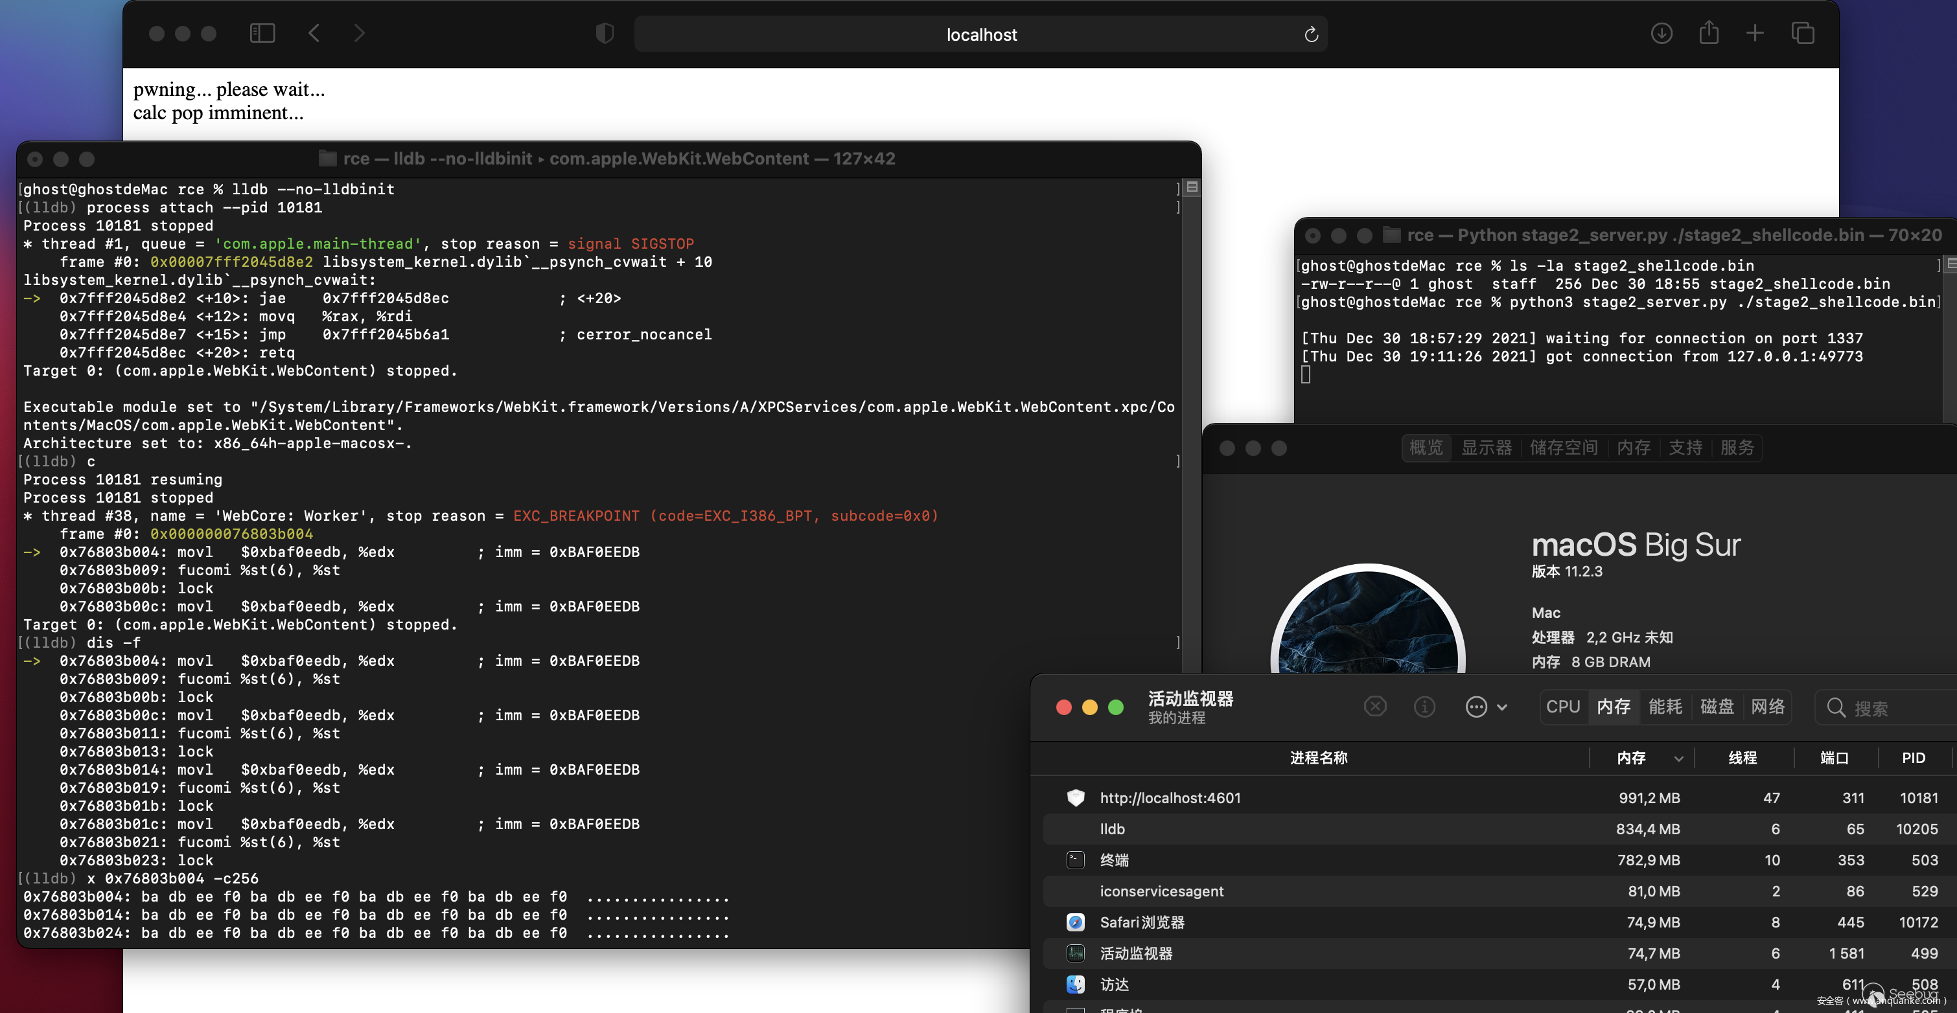Click Activity Monitor stop process icon
The height and width of the screenshot is (1013, 1957).
pyautogui.click(x=1375, y=707)
